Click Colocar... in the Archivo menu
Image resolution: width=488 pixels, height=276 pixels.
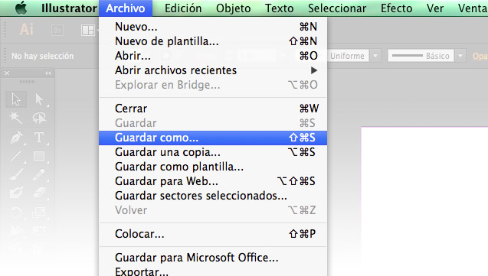tap(213, 234)
